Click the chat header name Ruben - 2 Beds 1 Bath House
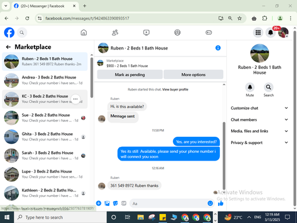Viewport: 297px width, 223px height. coord(139,48)
